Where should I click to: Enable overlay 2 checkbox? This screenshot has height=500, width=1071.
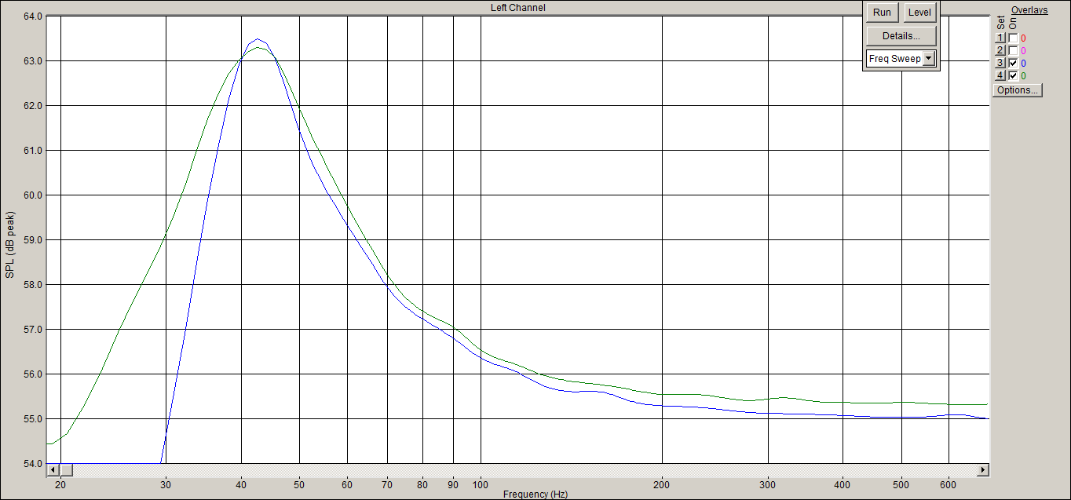point(1013,50)
